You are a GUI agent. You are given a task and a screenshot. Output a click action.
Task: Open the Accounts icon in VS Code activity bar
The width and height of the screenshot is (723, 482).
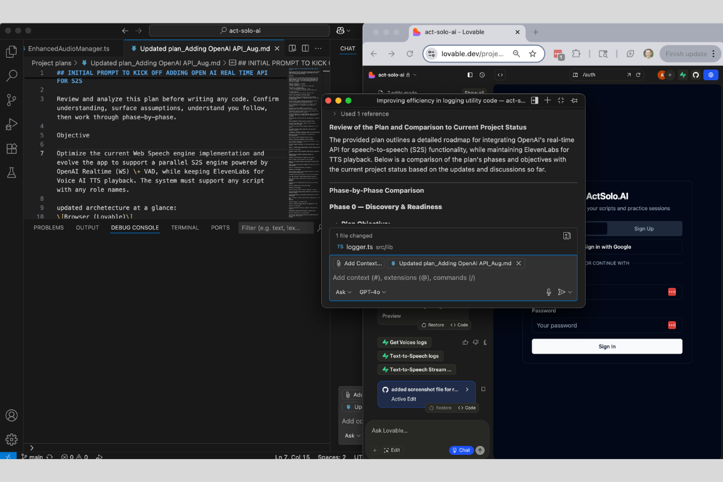click(x=11, y=416)
